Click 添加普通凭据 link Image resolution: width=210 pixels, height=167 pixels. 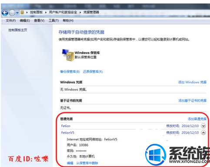pos(197,119)
